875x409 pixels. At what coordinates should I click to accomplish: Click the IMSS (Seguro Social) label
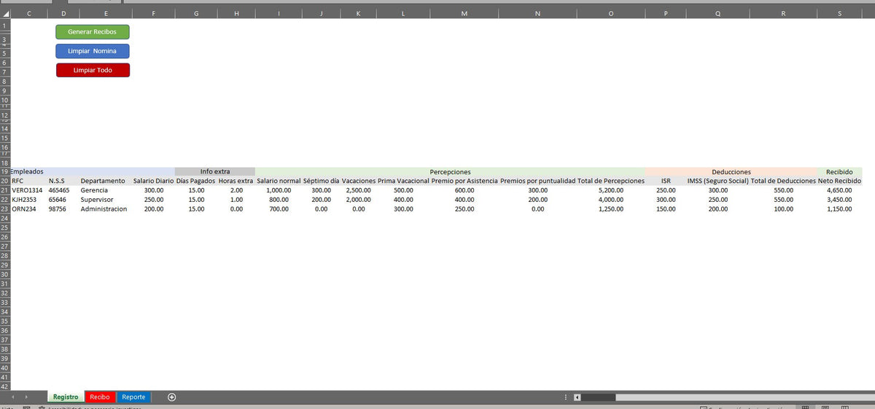point(718,181)
